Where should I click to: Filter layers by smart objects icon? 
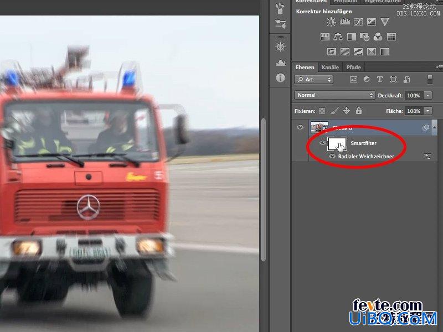coord(406,80)
